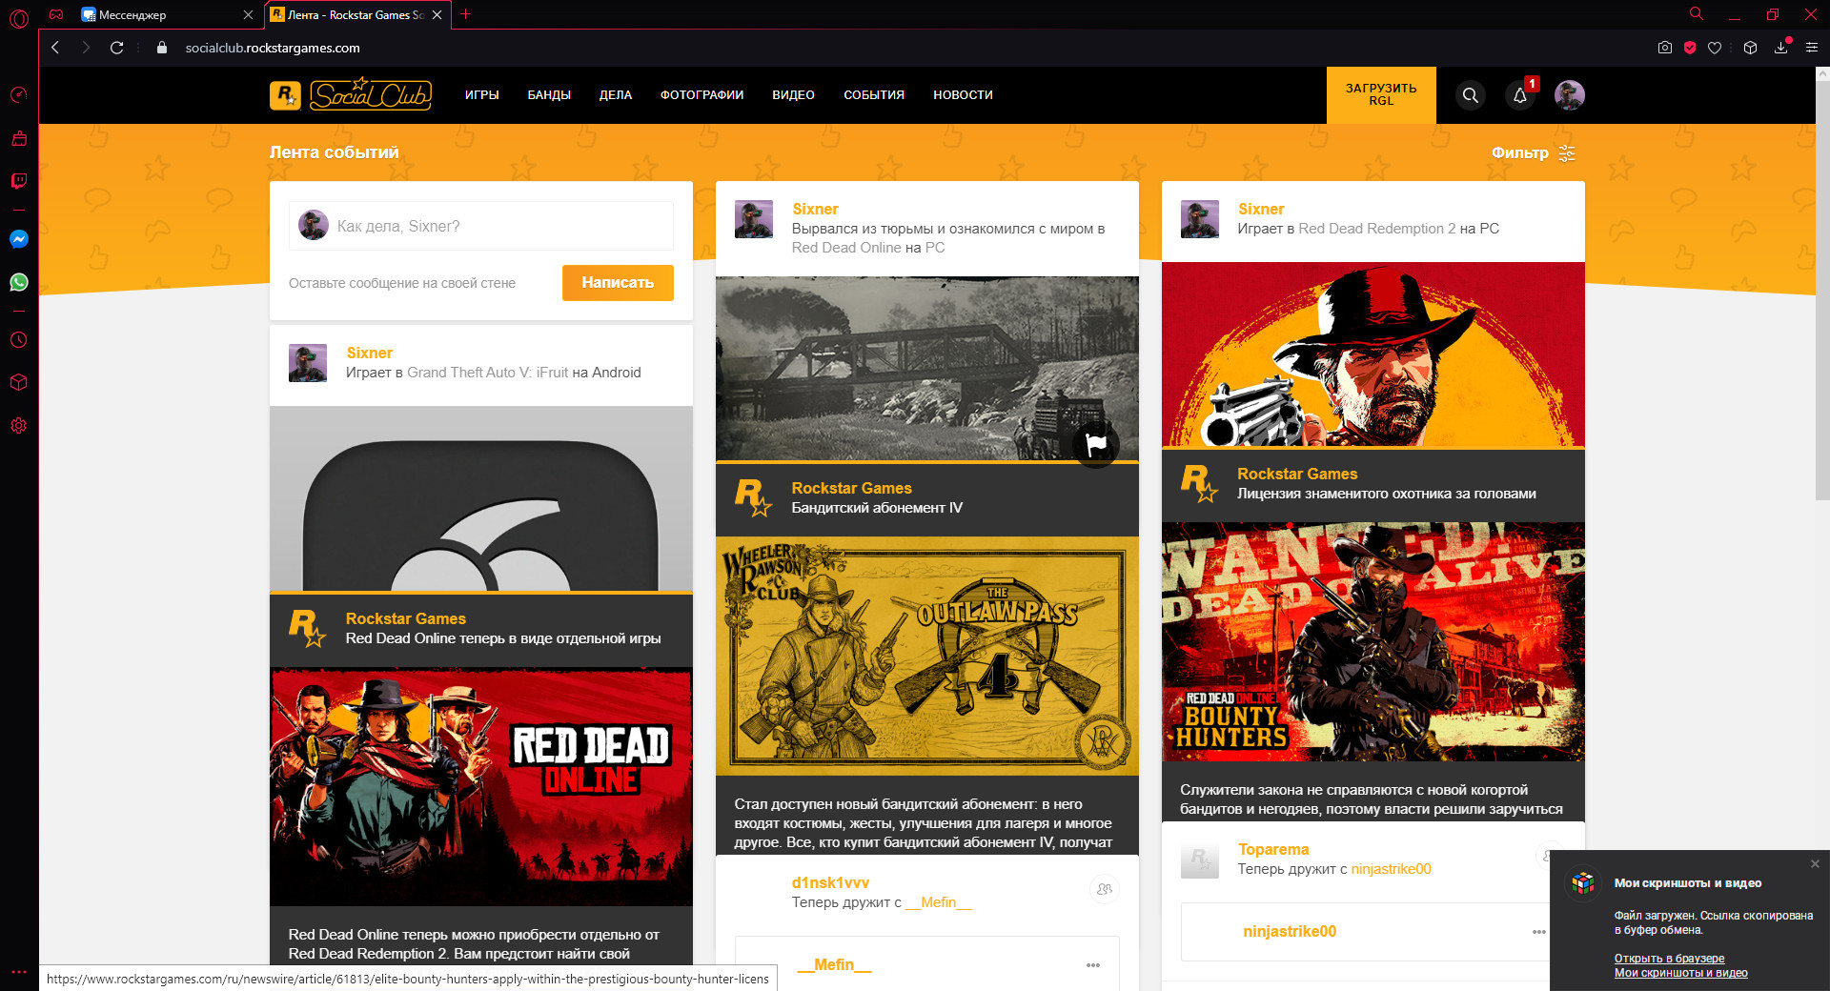Open the downloads icon in address bar
Image resolution: width=1830 pixels, height=991 pixels.
coord(1781,48)
